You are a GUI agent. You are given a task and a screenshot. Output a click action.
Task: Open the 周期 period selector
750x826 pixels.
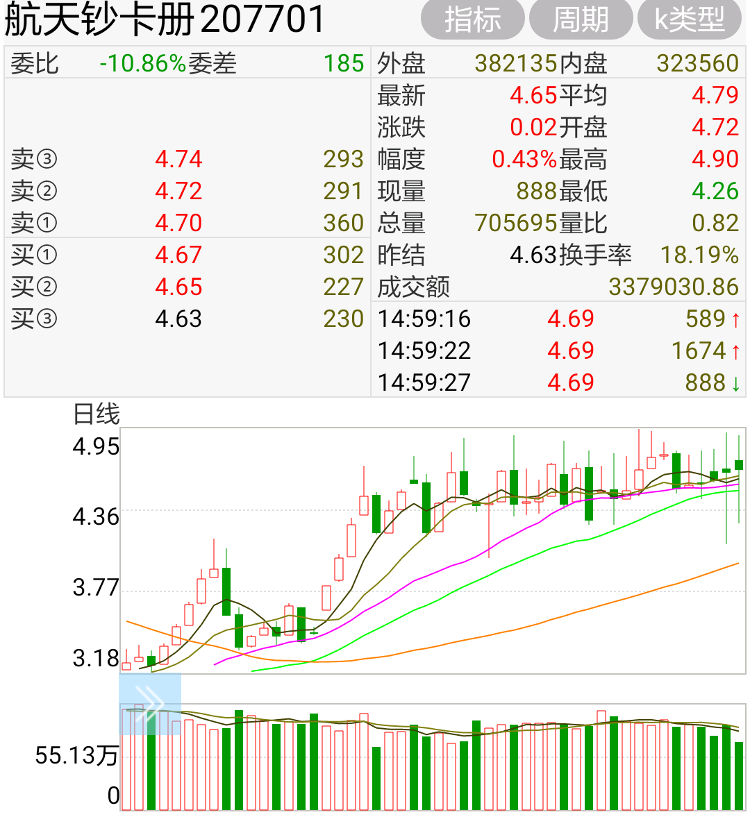pos(581,19)
